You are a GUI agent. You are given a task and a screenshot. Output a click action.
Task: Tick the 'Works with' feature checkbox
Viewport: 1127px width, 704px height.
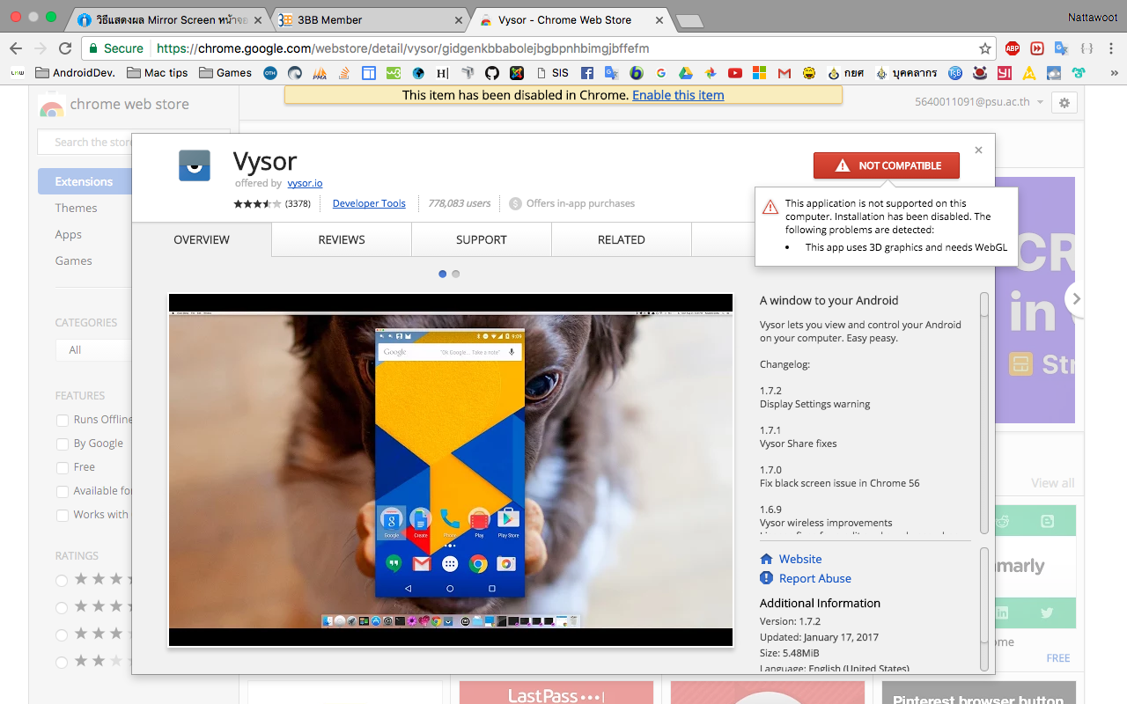coord(63,515)
